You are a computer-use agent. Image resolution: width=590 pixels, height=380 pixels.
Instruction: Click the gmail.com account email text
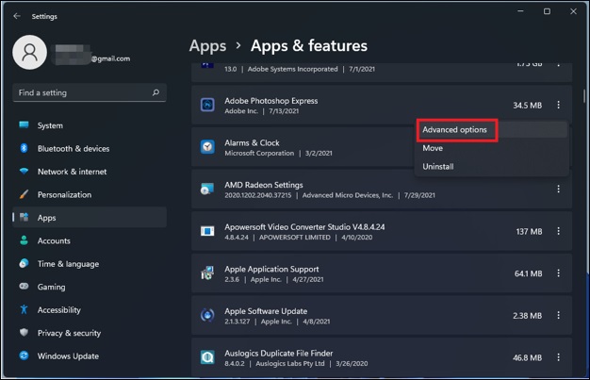click(110, 58)
